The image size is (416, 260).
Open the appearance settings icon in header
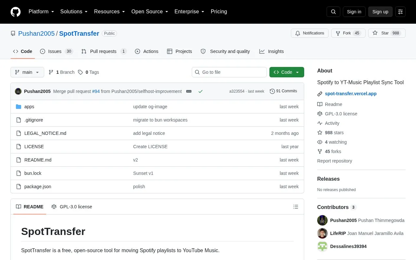(400, 12)
